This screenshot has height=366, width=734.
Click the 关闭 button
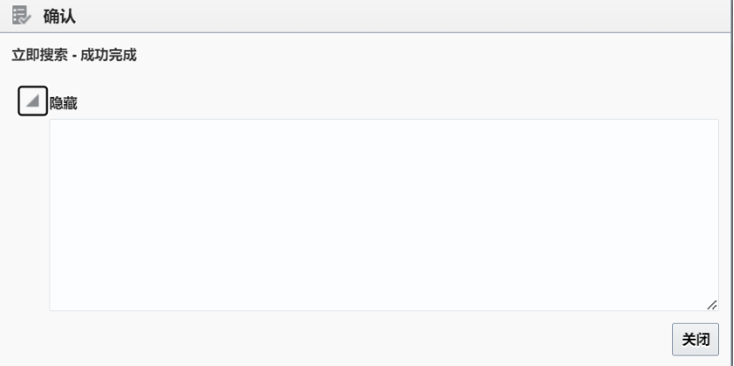click(695, 340)
